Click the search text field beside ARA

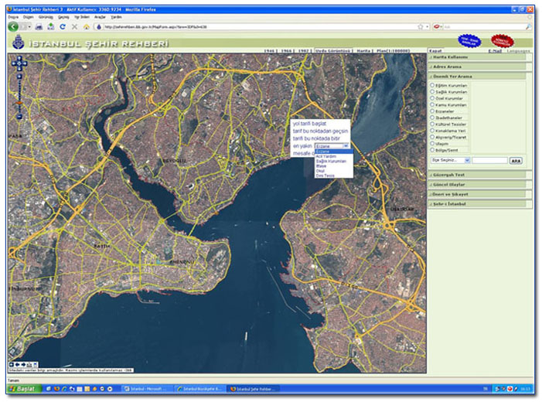(x=489, y=160)
